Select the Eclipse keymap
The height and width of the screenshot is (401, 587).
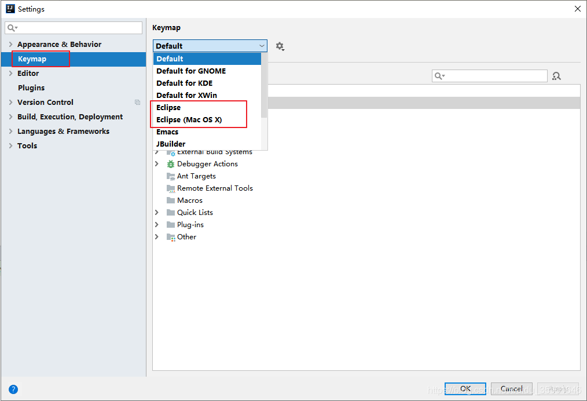tap(207, 108)
